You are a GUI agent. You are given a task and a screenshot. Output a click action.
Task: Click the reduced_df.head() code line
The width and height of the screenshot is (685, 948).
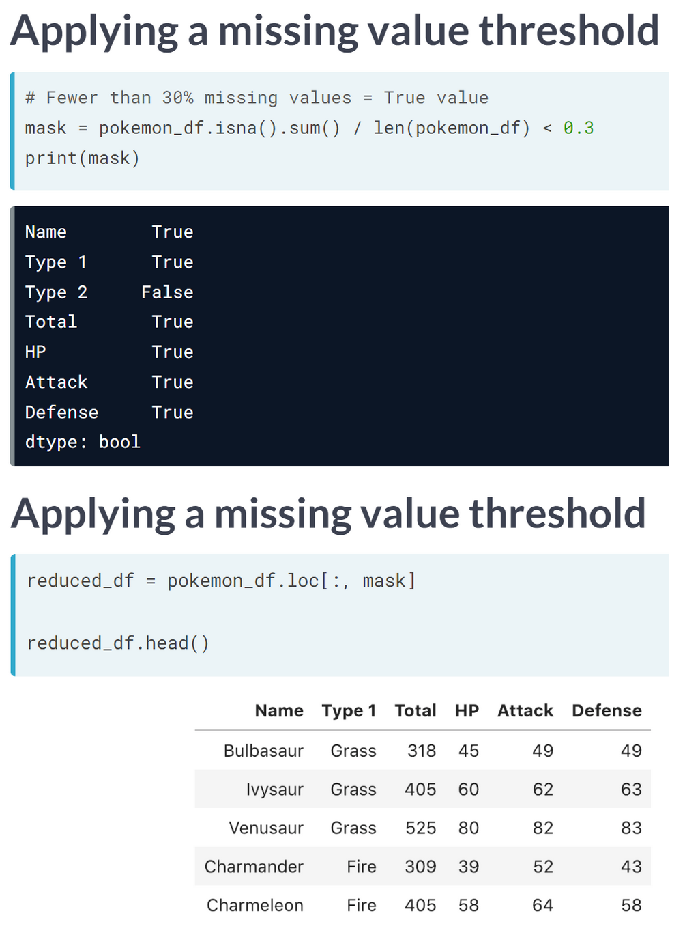(118, 643)
